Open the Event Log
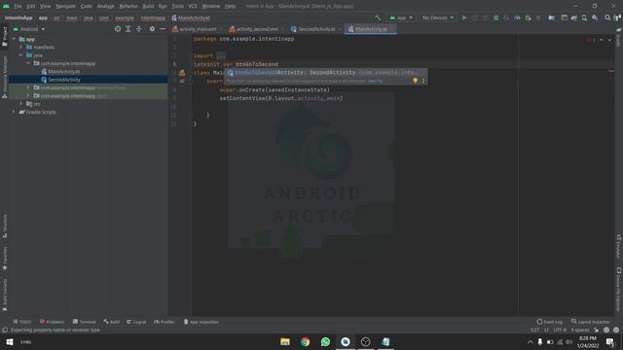The width and height of the screenshot is (623, 350). point(549,322)
